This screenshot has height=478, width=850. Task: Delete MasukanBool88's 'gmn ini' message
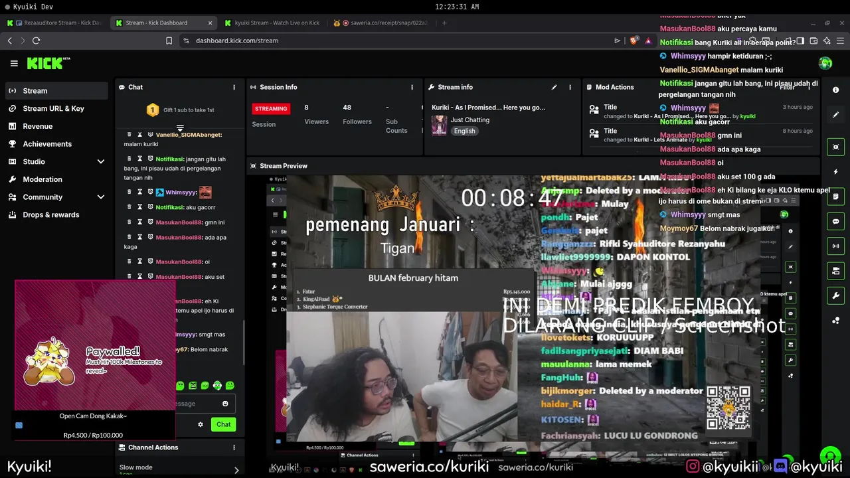click(x=129, y=222)
